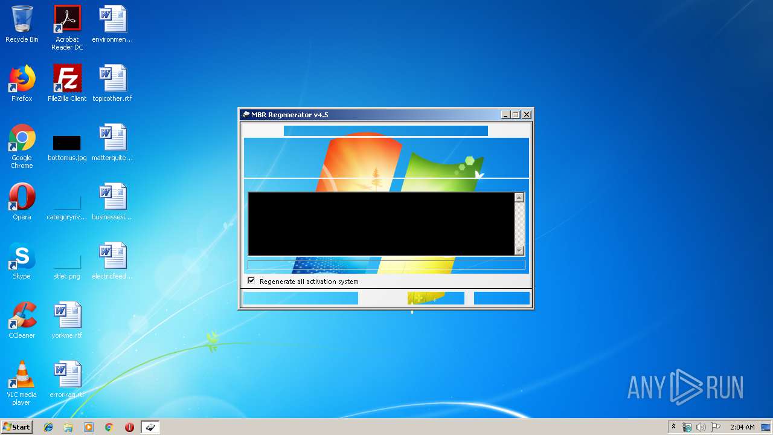
Task: Select the CCleaner desktop shortcut
Action: point(22,320)
